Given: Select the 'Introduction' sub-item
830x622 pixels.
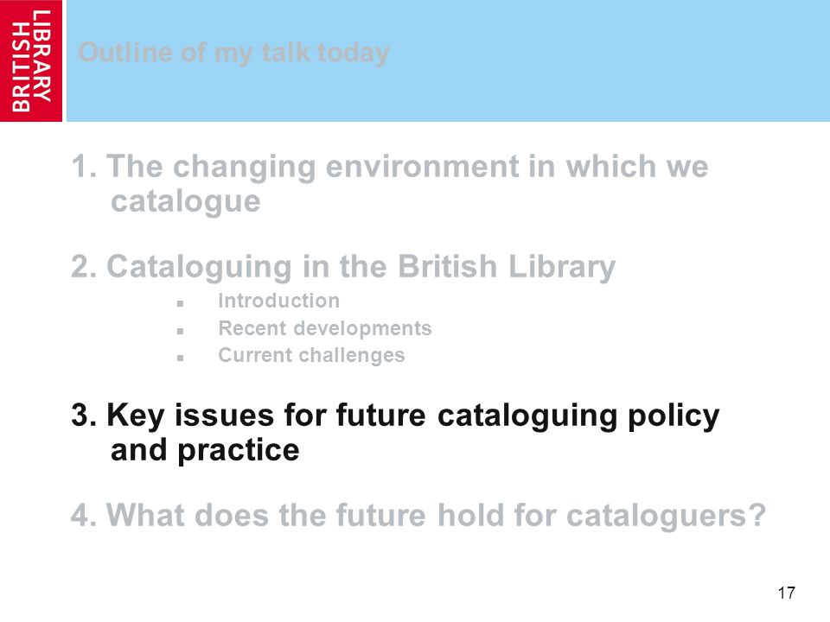Looking at the screenshot, I should coord(279,301).
